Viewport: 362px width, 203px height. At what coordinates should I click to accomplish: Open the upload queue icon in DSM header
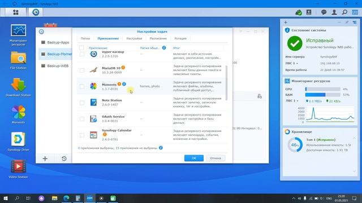(x=309, y=12)
